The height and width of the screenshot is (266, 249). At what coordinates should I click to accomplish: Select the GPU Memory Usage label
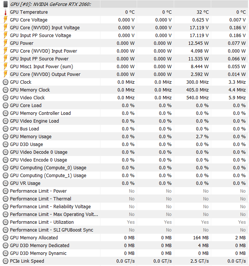(31, 137)
